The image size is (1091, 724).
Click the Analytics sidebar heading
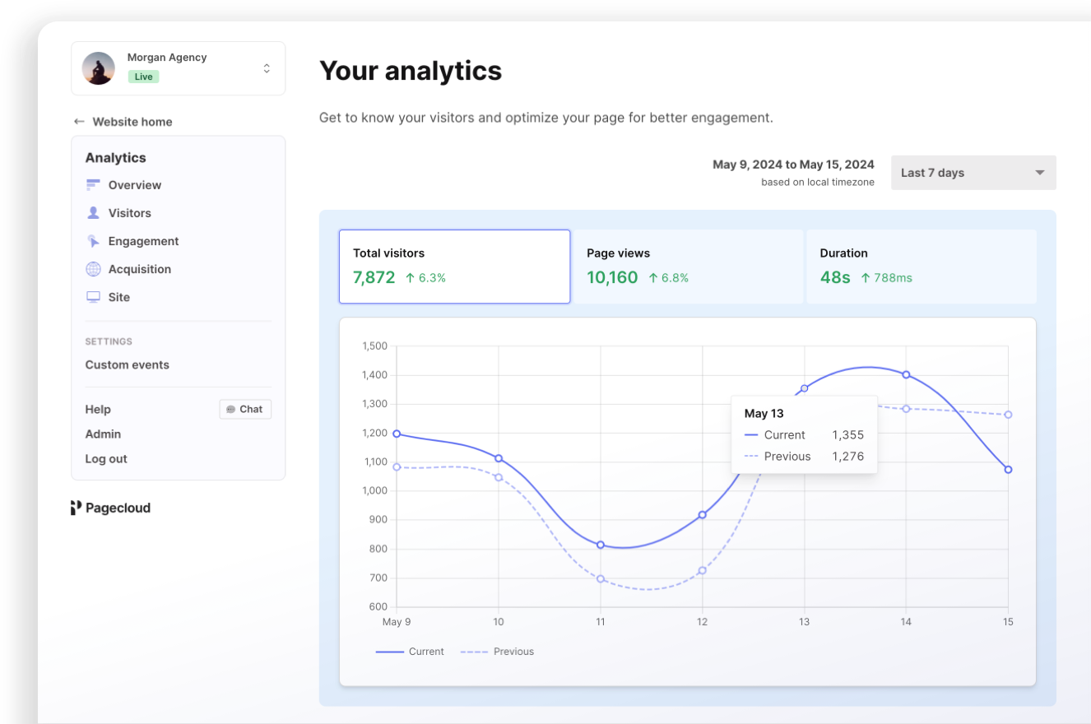115,158
